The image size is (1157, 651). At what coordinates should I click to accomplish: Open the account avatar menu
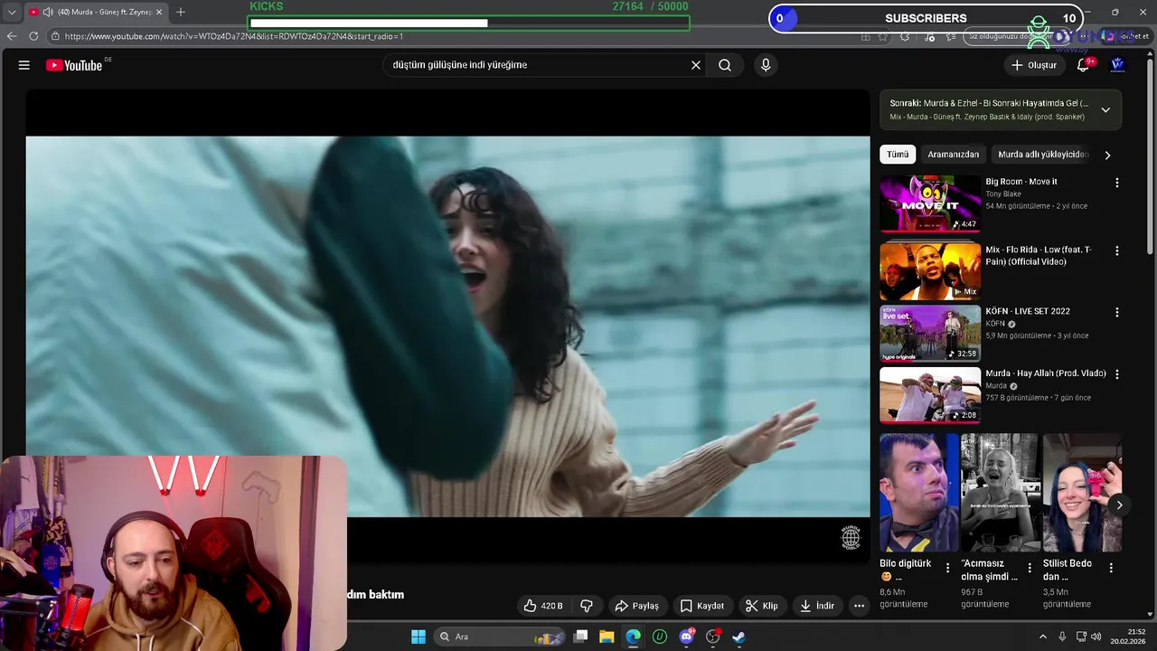click(x=1117, y=65)
